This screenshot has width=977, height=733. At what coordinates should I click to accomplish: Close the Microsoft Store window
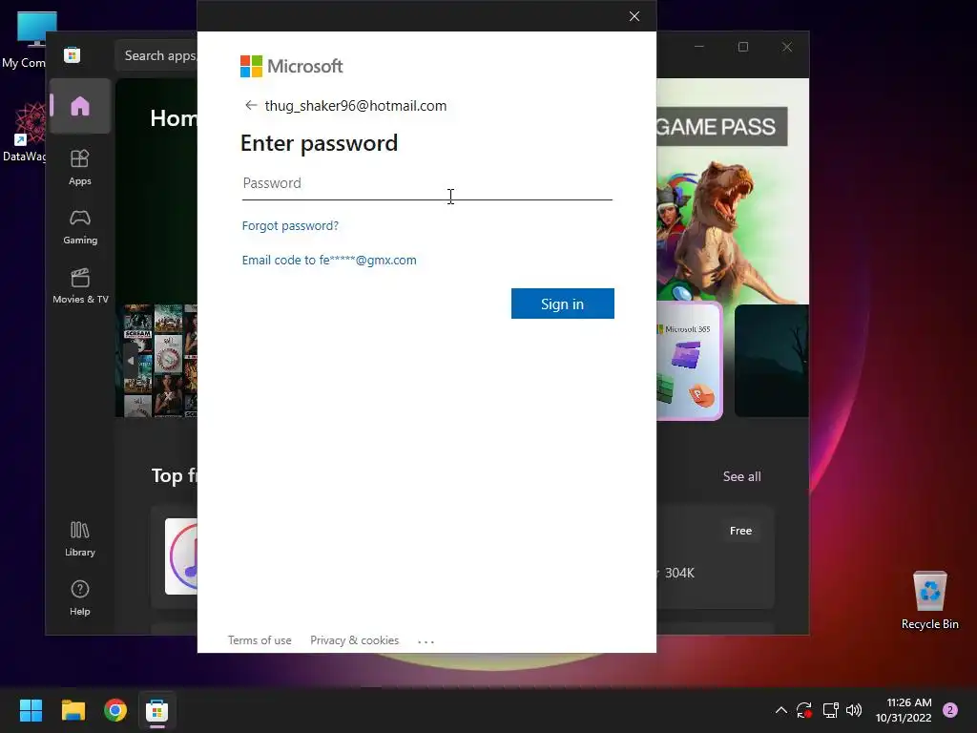(787, 47)
